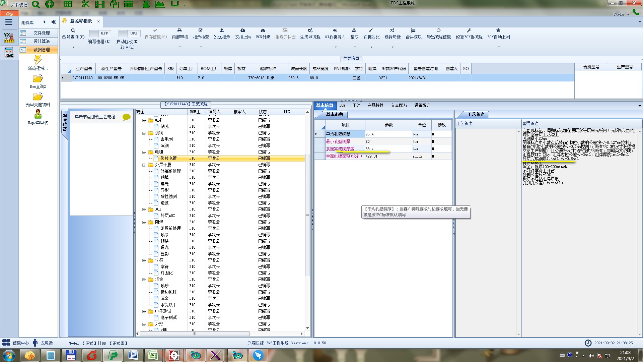
Task: Open the Bom查询2 folder icon
Action: [x=38, y=79]
